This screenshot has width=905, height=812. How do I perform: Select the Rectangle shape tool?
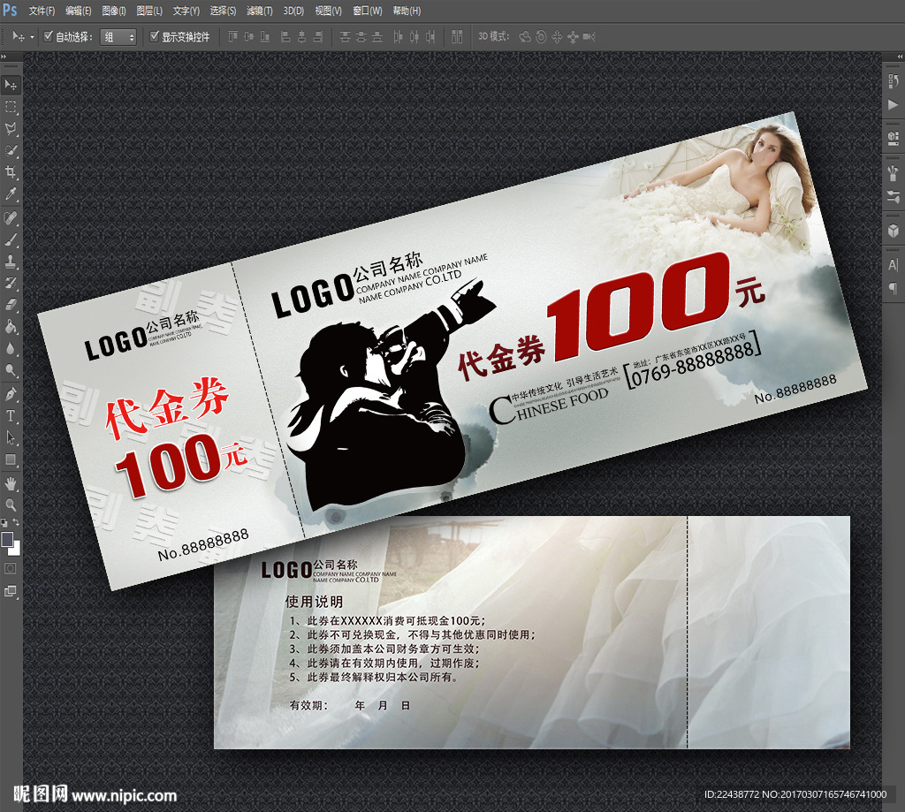[11, 459]
